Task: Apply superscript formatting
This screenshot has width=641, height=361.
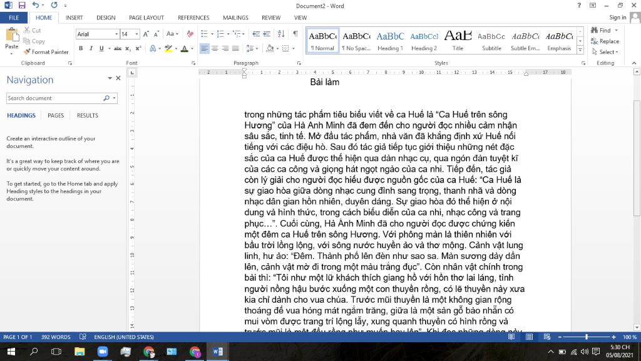Action: [x=138, y=48]
